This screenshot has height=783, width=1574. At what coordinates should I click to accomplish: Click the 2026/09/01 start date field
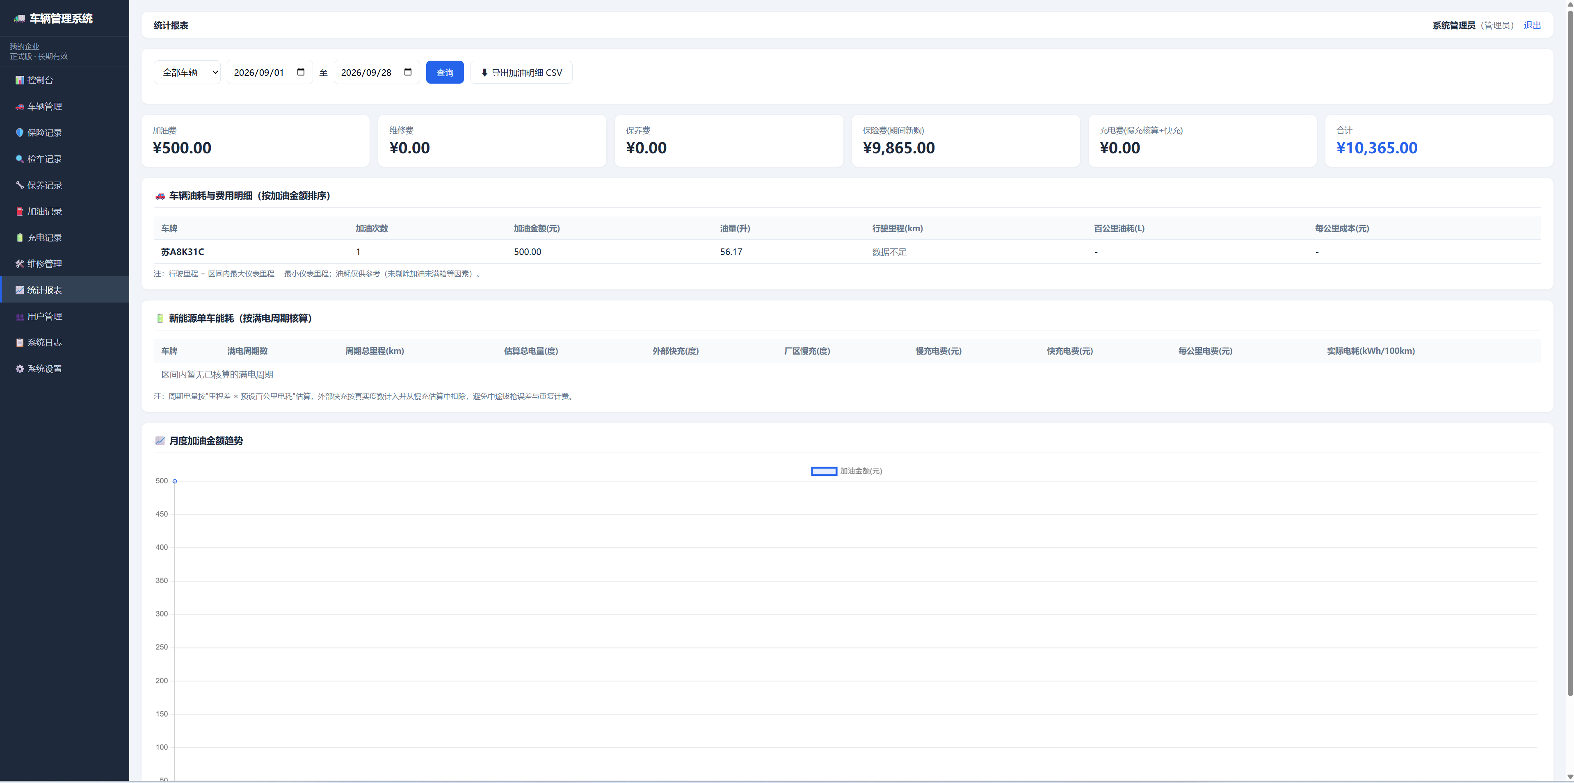(270, 72)
